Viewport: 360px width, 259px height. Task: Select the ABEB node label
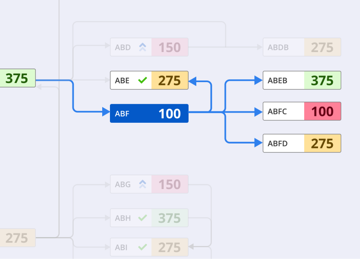click(277, 81)
